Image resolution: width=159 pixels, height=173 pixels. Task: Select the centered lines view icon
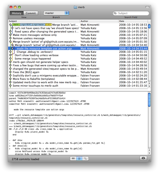pyautogui.click(x=79, y=159)
